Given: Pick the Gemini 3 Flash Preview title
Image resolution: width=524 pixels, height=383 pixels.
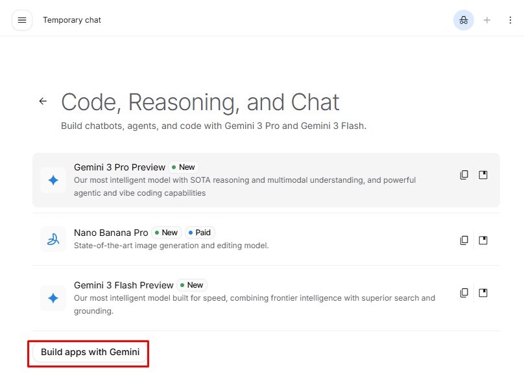Looking at the screenshot, I should (123, 285).
